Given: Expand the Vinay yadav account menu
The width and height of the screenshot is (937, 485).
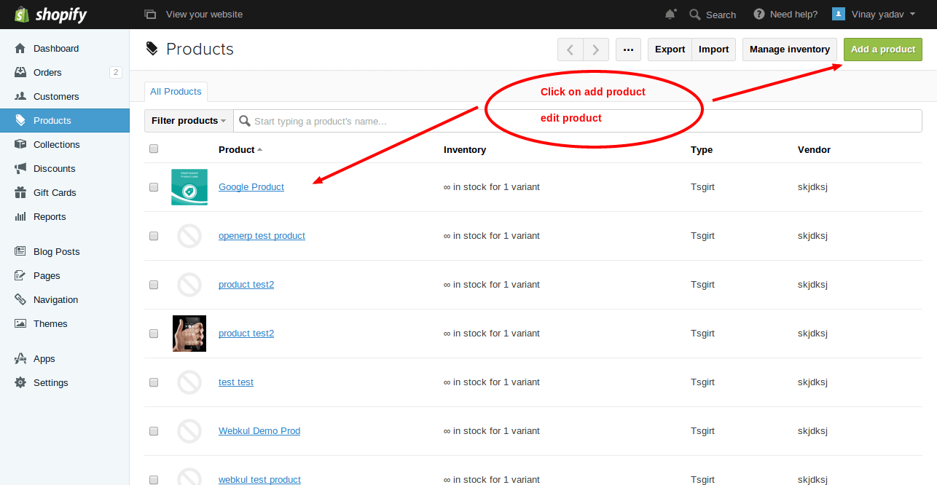Looking at the screenshot, I should coord(874,14).
